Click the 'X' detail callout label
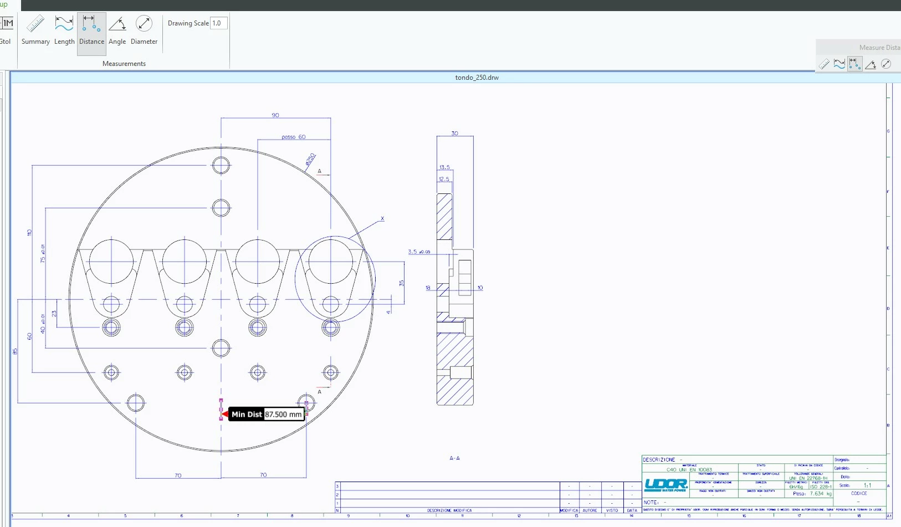This screenshot has height=527, width=901. (x=382, y=219)
